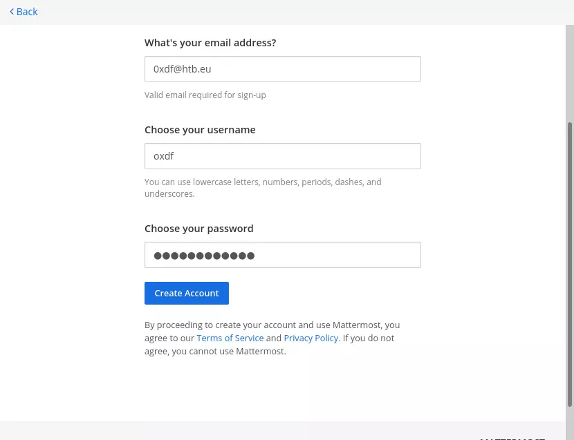This screenshot has height=440, width=574.
Task: Click the "Choose your password" label
Action: [199, 229]
